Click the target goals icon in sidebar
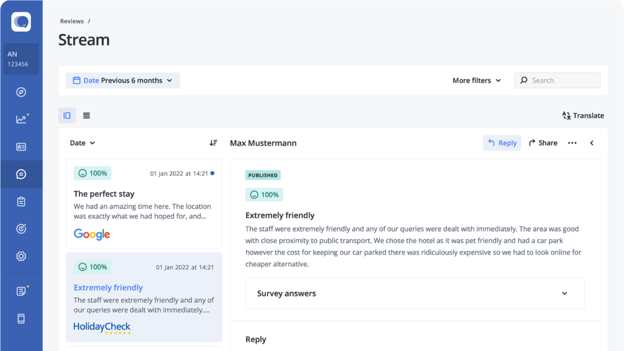The height and width of the screenshot is (351, 624). 21,229
